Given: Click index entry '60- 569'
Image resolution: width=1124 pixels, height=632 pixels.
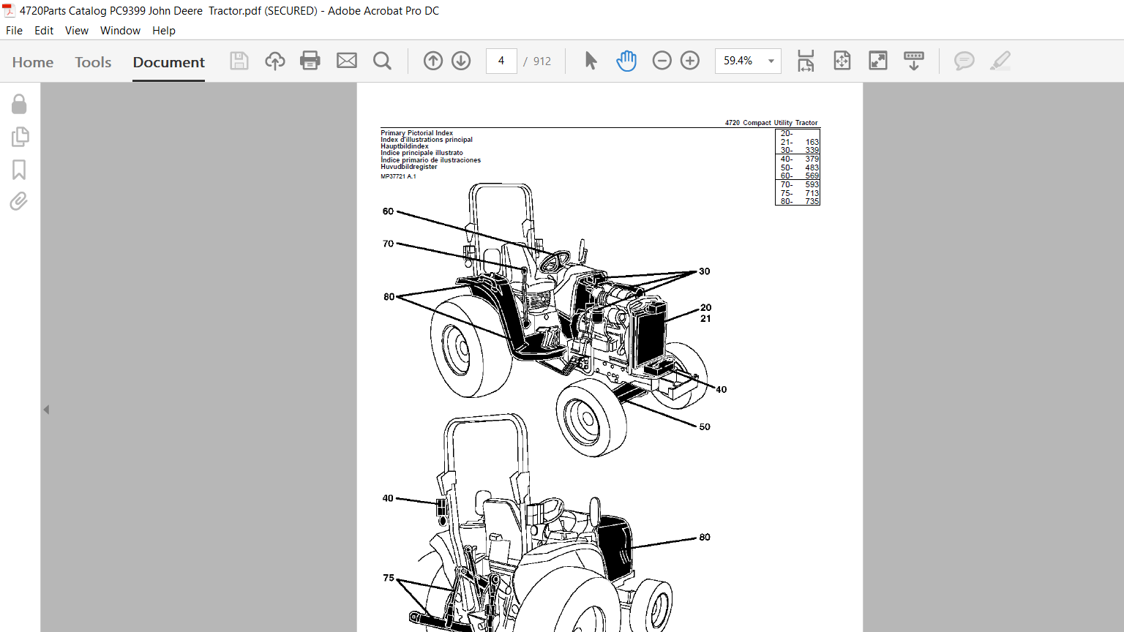Looking at the screenshot, I should (x=799, y=176).
